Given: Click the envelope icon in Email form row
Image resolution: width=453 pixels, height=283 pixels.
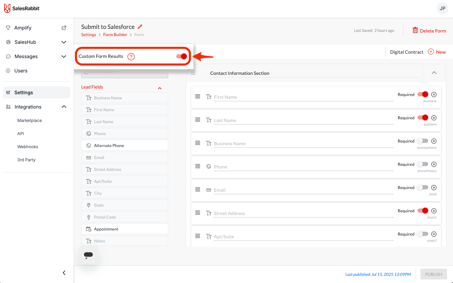Looking at the screenshot, I should pos(209,190).
